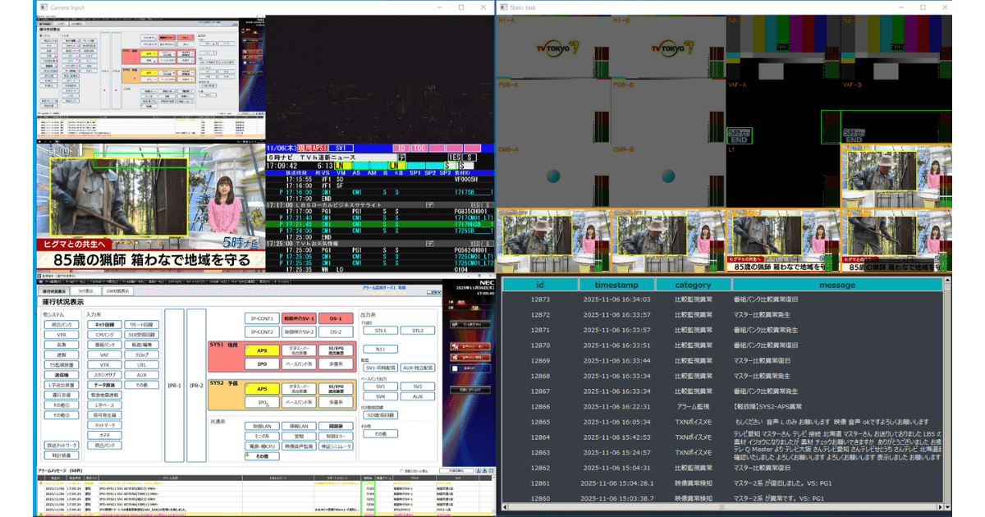Click yellow APS button in SYS1 現用 block
The image size is (985, 517).
pyautogui.click(x=261, y=350)
